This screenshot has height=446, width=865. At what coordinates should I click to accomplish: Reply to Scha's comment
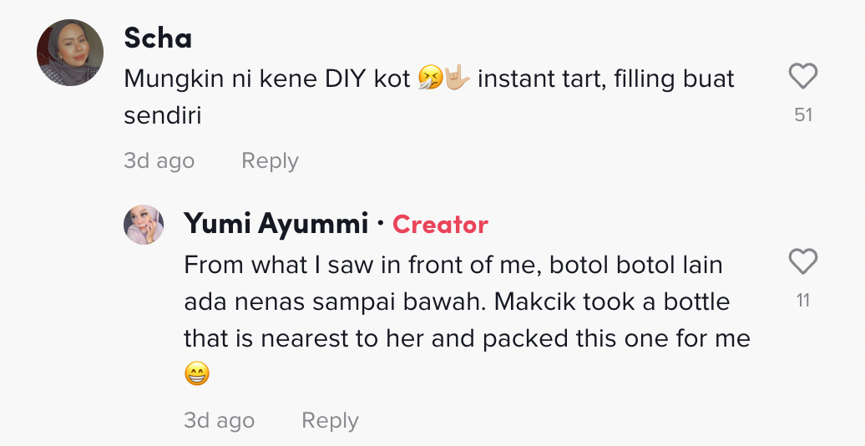[270, 160]
